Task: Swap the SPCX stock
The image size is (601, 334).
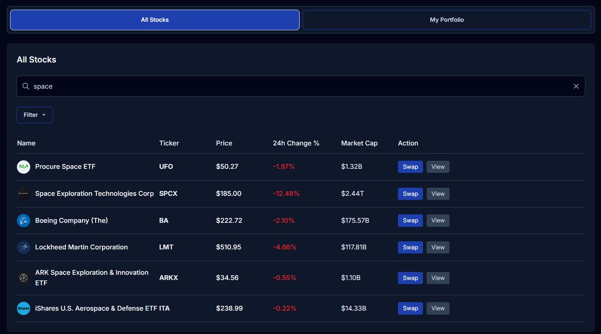Action: pos(410,194)
